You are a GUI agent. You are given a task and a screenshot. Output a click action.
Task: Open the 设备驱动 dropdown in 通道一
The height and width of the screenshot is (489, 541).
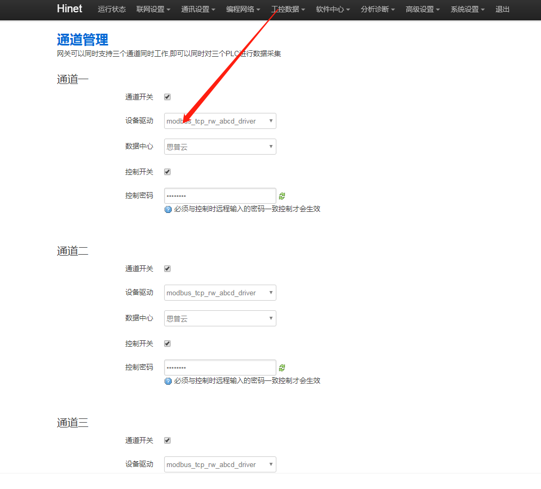pos(220,121)
